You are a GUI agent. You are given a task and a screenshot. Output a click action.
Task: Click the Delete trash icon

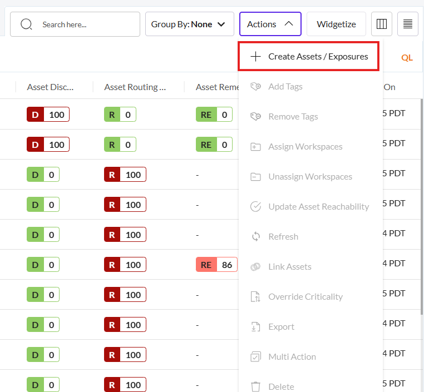coord(255,386)
